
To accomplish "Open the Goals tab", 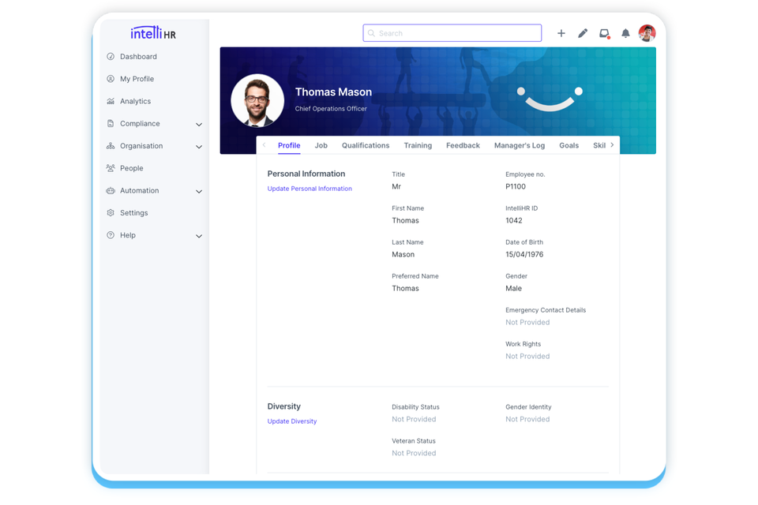I will (x=568, y=145).
